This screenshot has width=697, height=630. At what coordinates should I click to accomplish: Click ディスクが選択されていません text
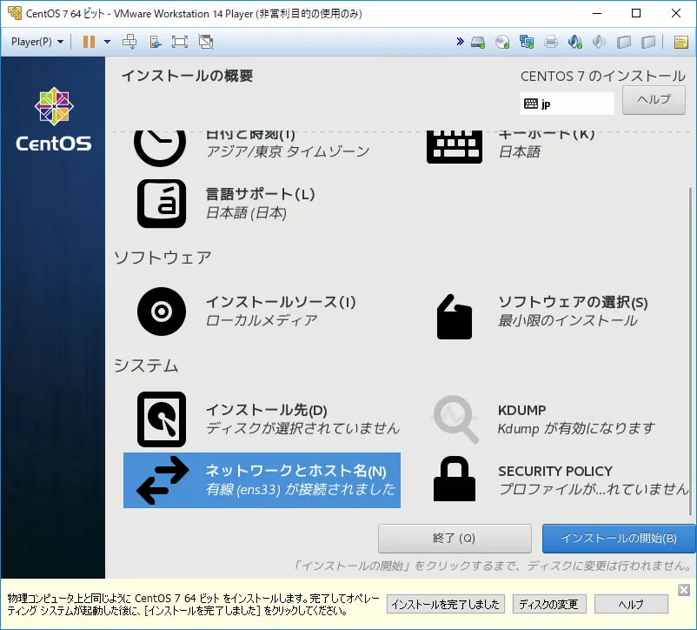click(302, 428)
